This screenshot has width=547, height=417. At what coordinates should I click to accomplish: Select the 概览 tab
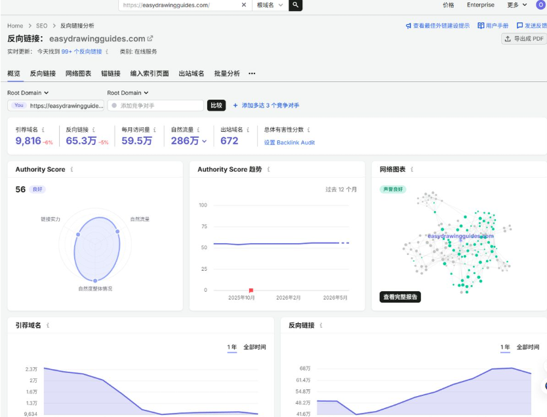tap(14, 73)
